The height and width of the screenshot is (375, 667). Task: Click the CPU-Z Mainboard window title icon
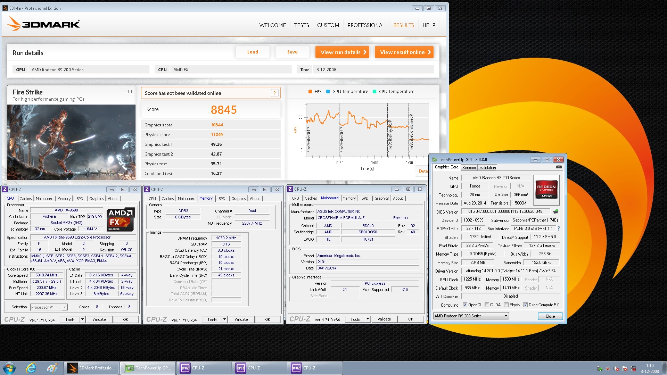(x=290, y=189)
